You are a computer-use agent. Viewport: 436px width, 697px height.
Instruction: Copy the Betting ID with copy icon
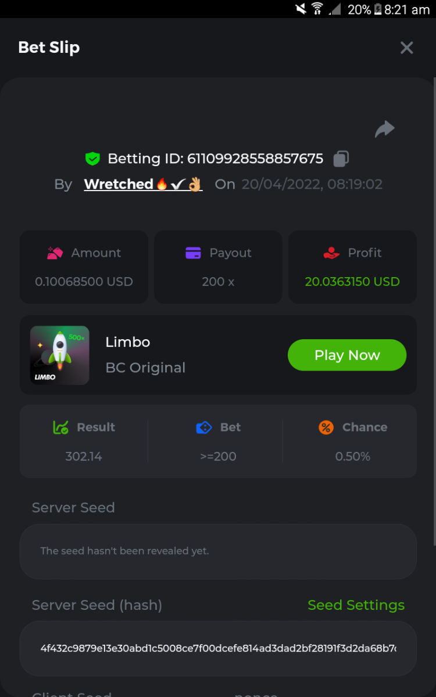point(341,159)
